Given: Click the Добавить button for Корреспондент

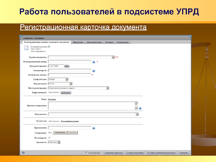Looking at the screenshot, I should [66, 93].
